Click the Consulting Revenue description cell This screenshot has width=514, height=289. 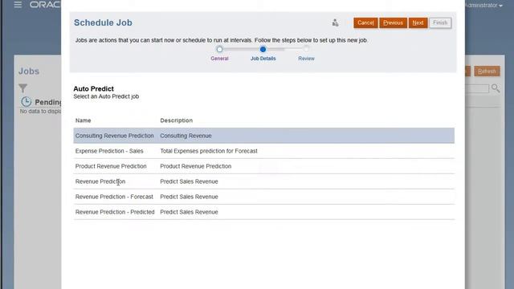[186, 136]
